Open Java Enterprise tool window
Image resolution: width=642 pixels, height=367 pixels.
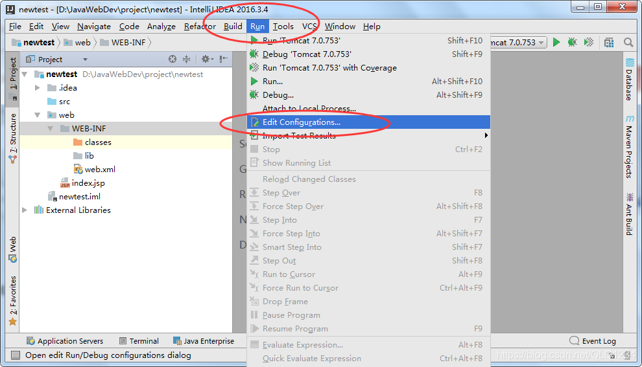[x=204, y=341]
